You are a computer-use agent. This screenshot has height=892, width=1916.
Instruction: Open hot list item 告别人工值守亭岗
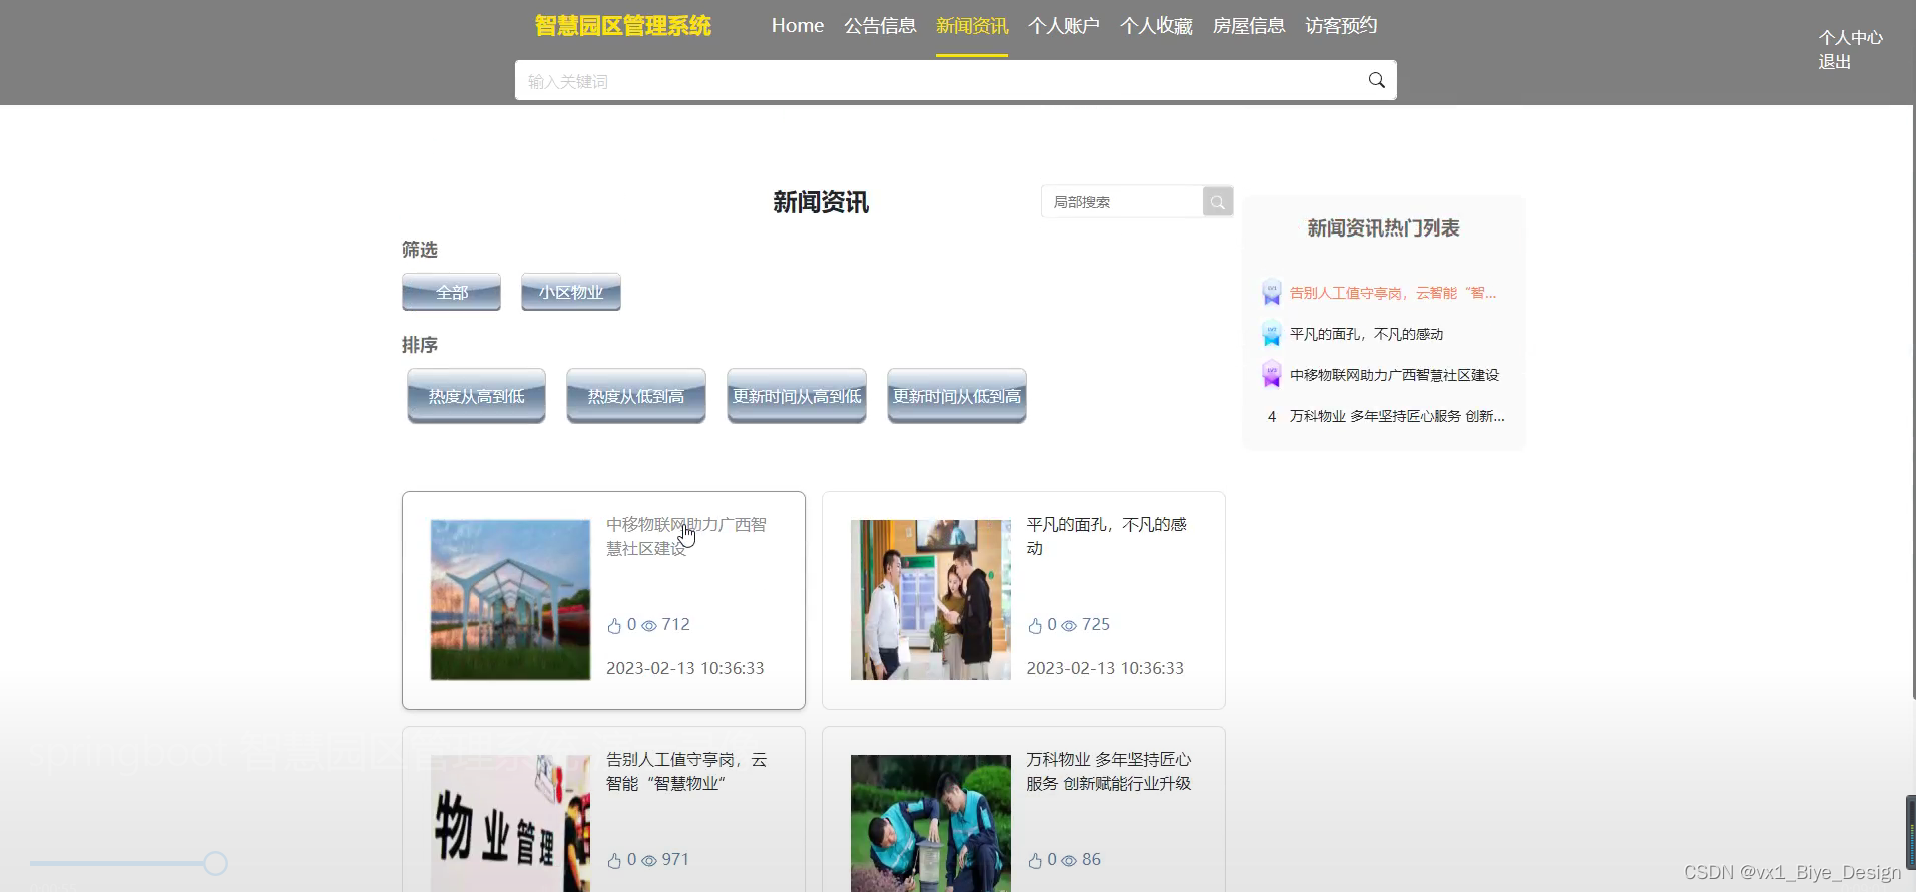coord(1393,293)
